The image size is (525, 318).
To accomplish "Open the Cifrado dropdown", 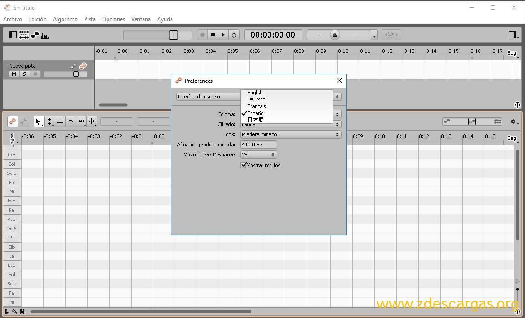I will (291, 124).
